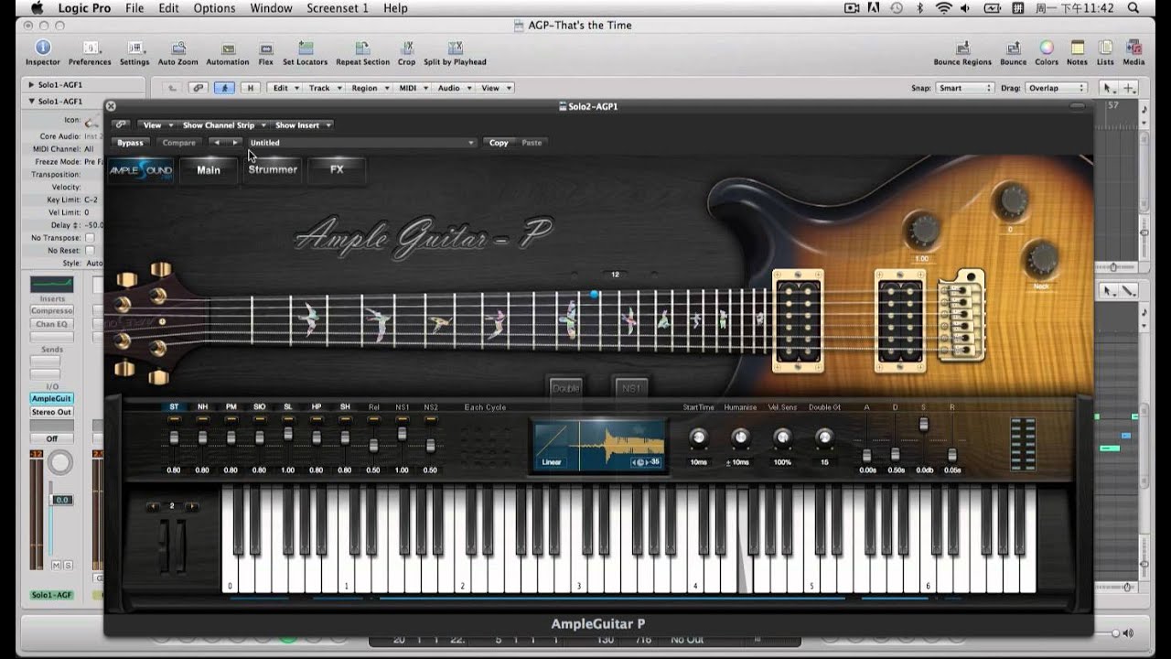Toggle the Double guitar button

566,387
